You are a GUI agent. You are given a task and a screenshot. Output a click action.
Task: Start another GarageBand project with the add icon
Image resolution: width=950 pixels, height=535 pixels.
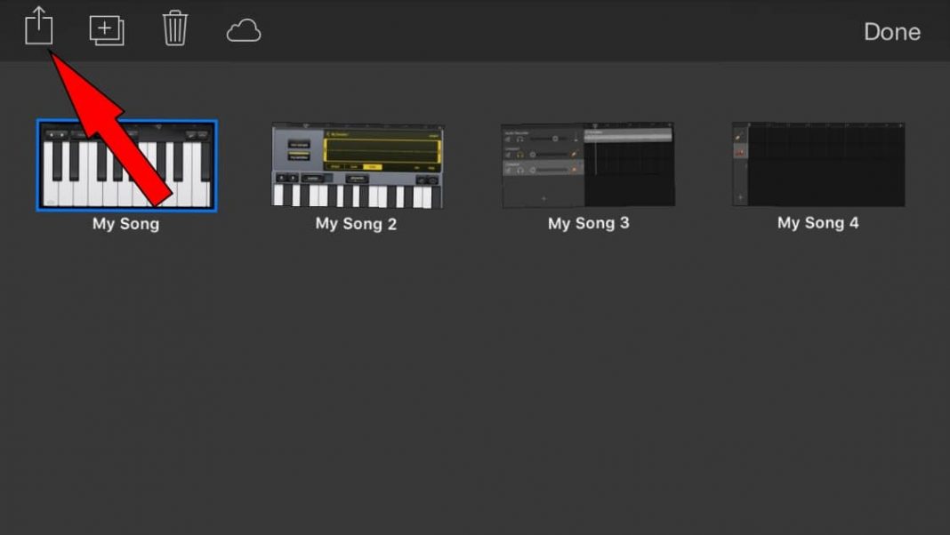pyautogui.click(x=106, y=28)
